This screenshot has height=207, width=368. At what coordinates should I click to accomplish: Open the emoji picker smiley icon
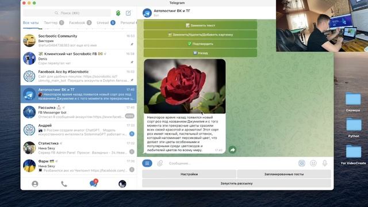(x=313, y=163)
